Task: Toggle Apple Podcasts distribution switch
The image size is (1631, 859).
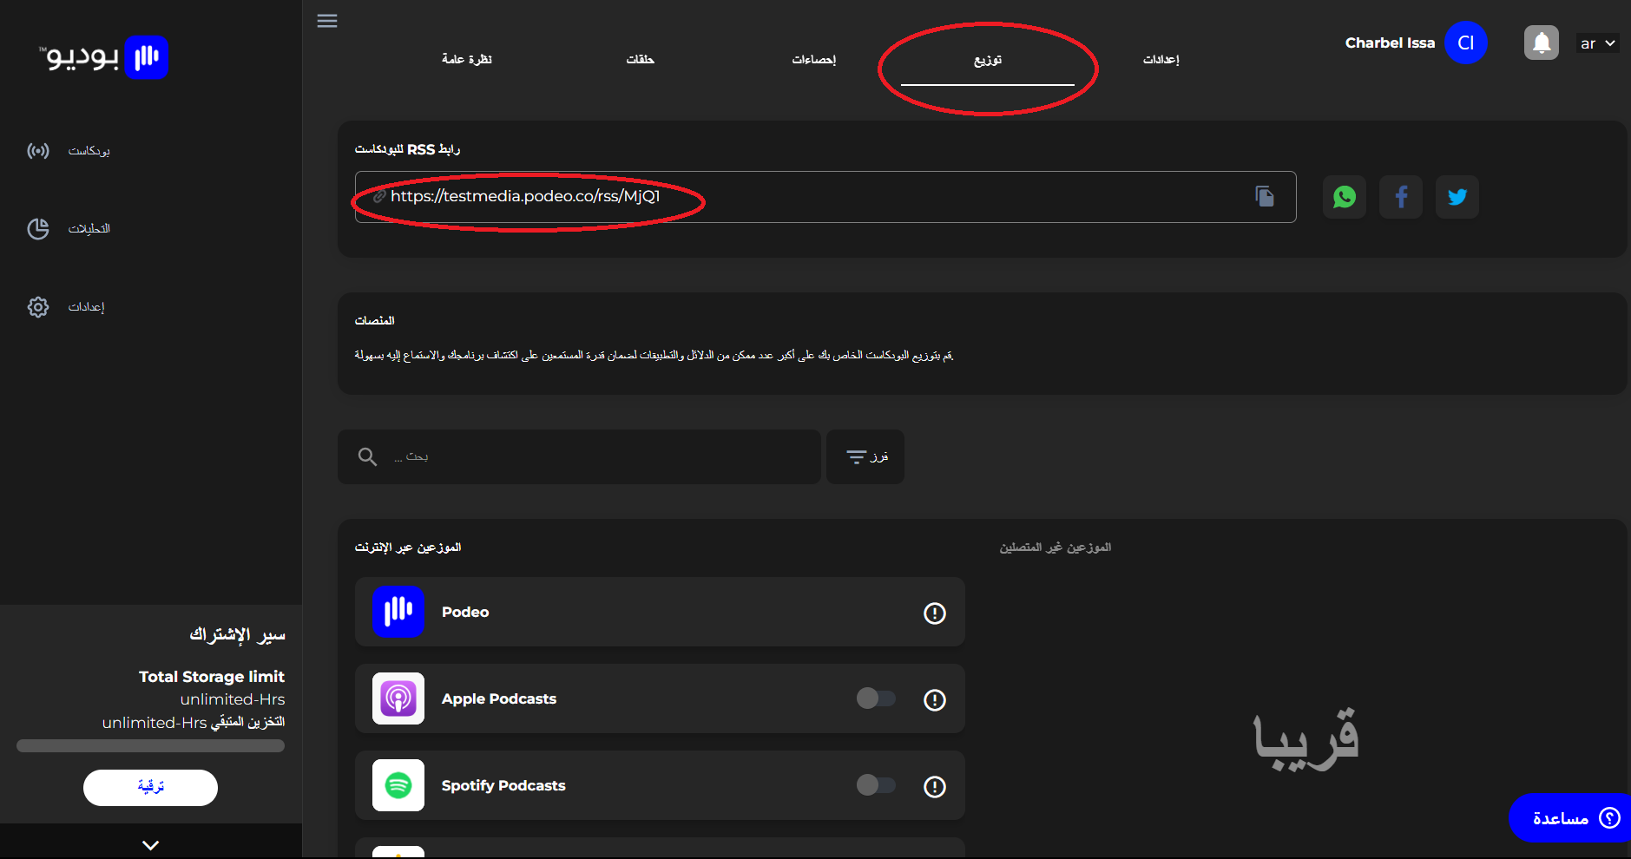Action: [876, 698]
